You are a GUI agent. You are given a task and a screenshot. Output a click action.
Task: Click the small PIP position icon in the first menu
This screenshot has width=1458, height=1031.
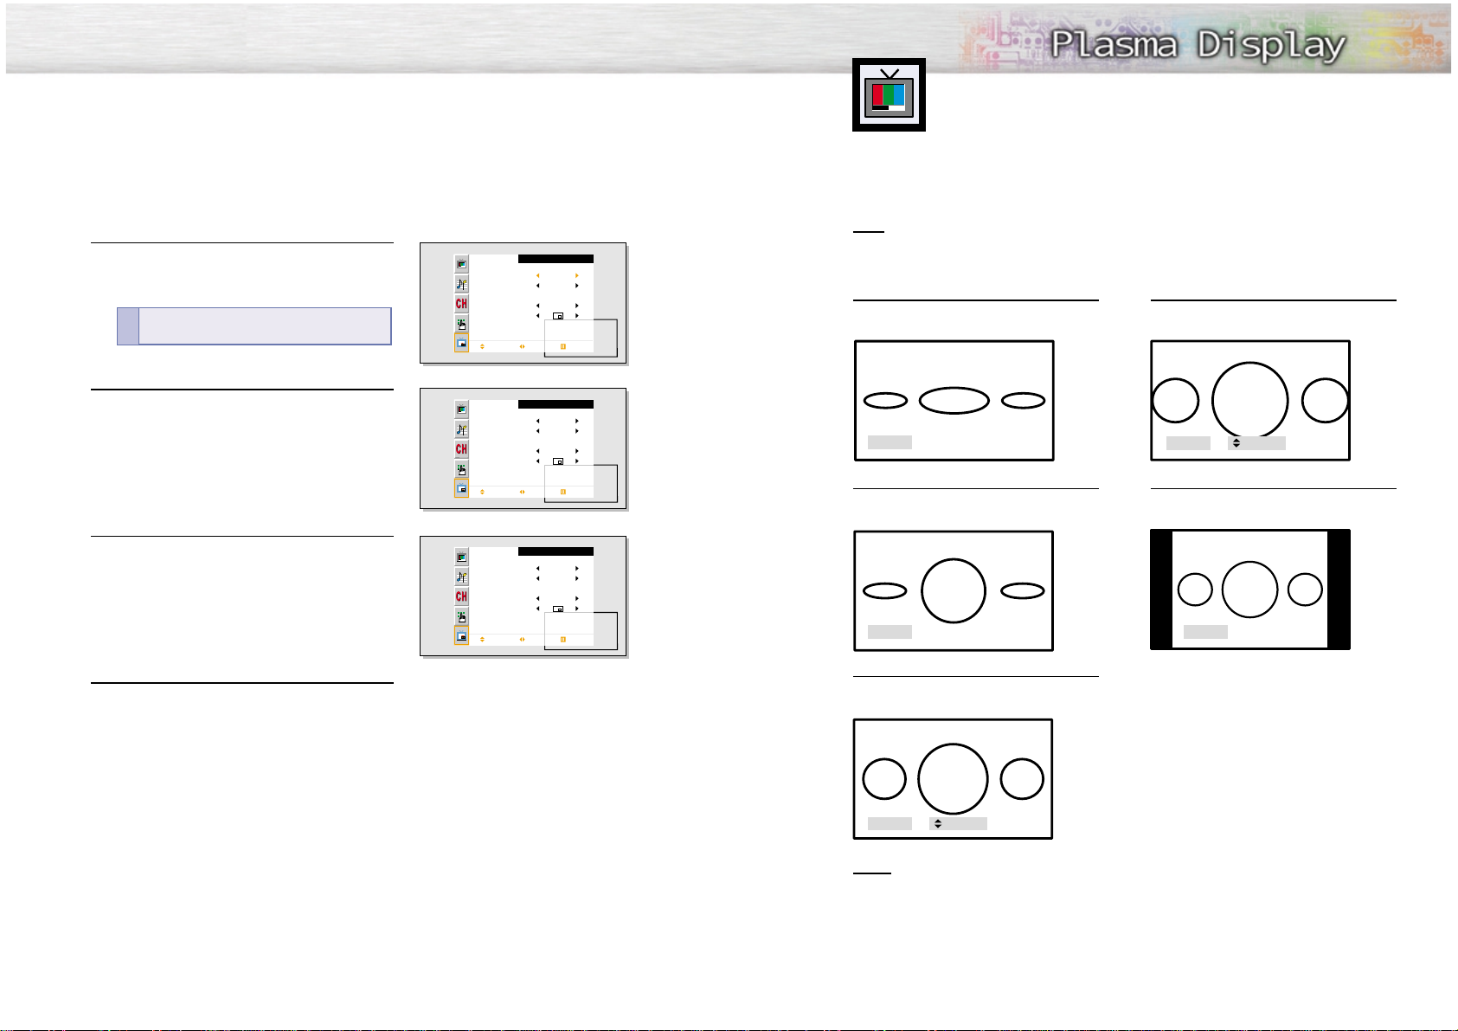(x=559, y=316)
